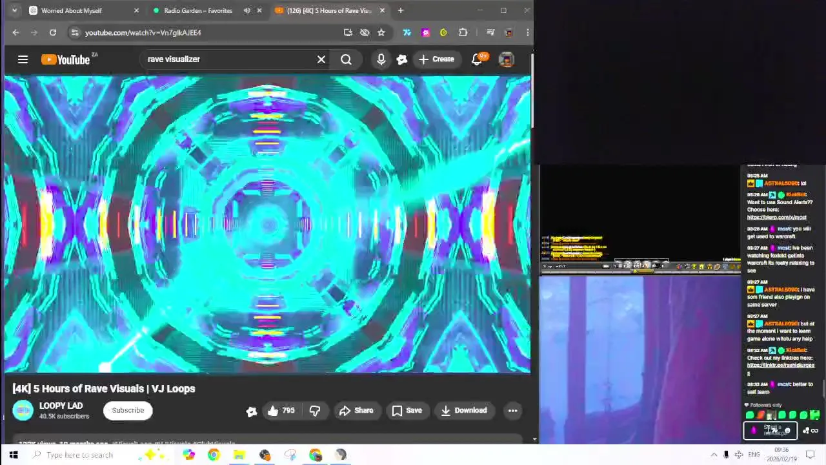Open the Windows Start menu
826x465 pixels.
[x=14, y=455]
